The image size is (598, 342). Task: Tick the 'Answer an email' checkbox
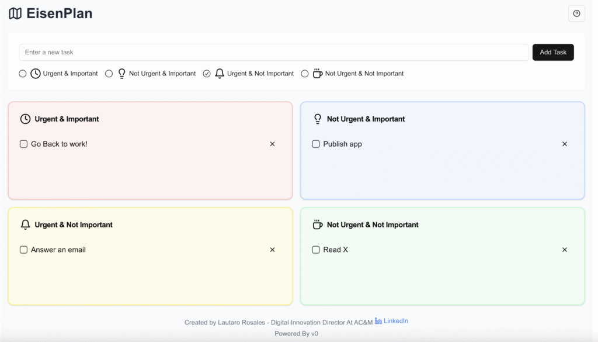click(24, 250)
